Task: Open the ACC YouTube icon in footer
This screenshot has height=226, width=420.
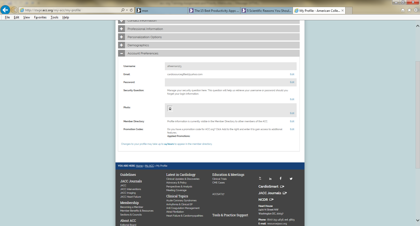Action: point(260,178)
